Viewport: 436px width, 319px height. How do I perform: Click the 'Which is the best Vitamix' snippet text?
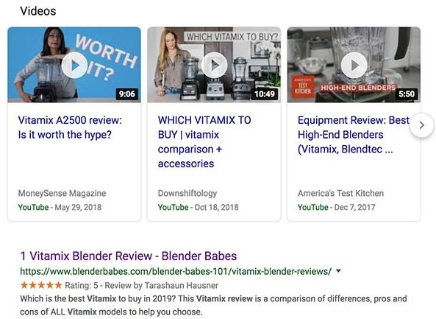pos(213,305)
